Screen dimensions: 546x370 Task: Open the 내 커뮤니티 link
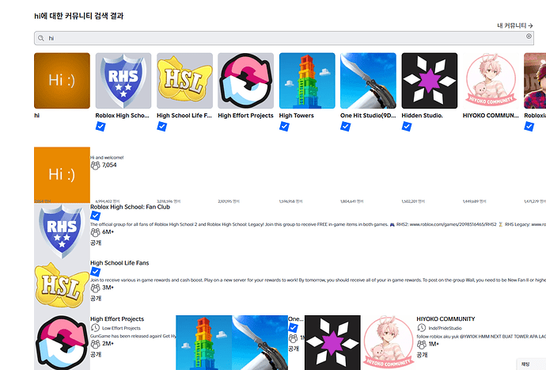coord(515,25)
